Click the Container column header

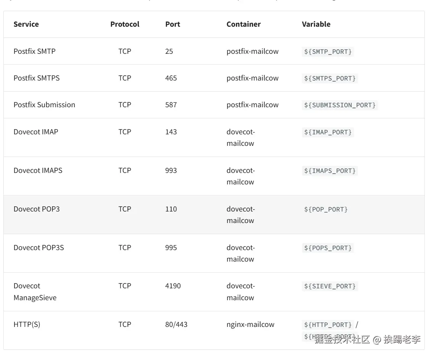[244, 24]
